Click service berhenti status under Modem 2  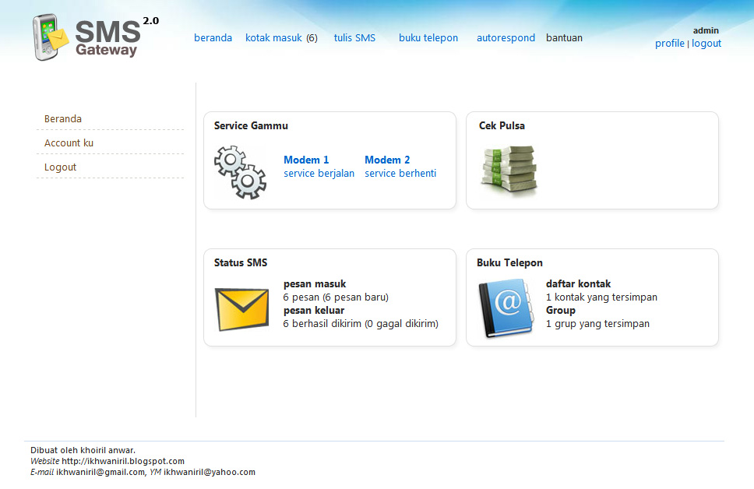click(x=400, y=173)
